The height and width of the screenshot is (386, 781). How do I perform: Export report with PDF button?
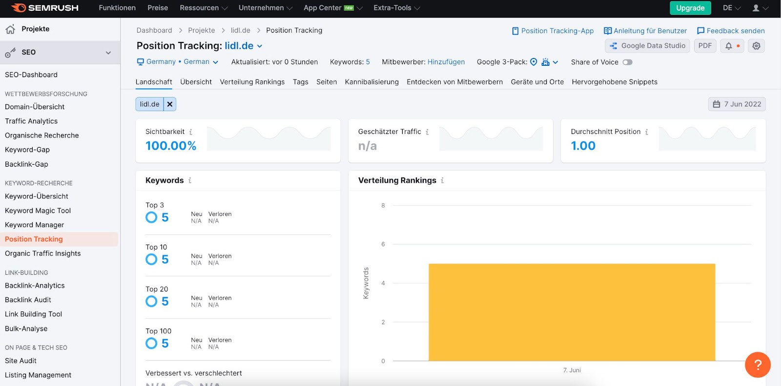click(x=705, y=46)
